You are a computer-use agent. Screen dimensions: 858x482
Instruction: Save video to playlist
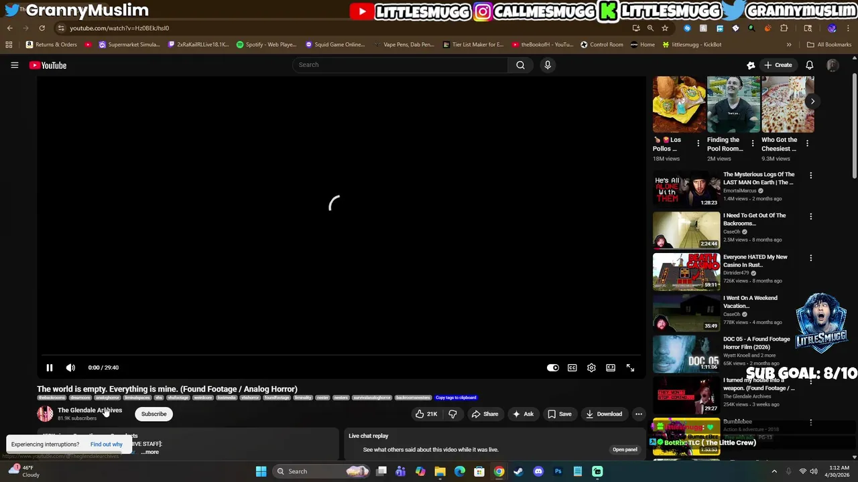[560, 414]
